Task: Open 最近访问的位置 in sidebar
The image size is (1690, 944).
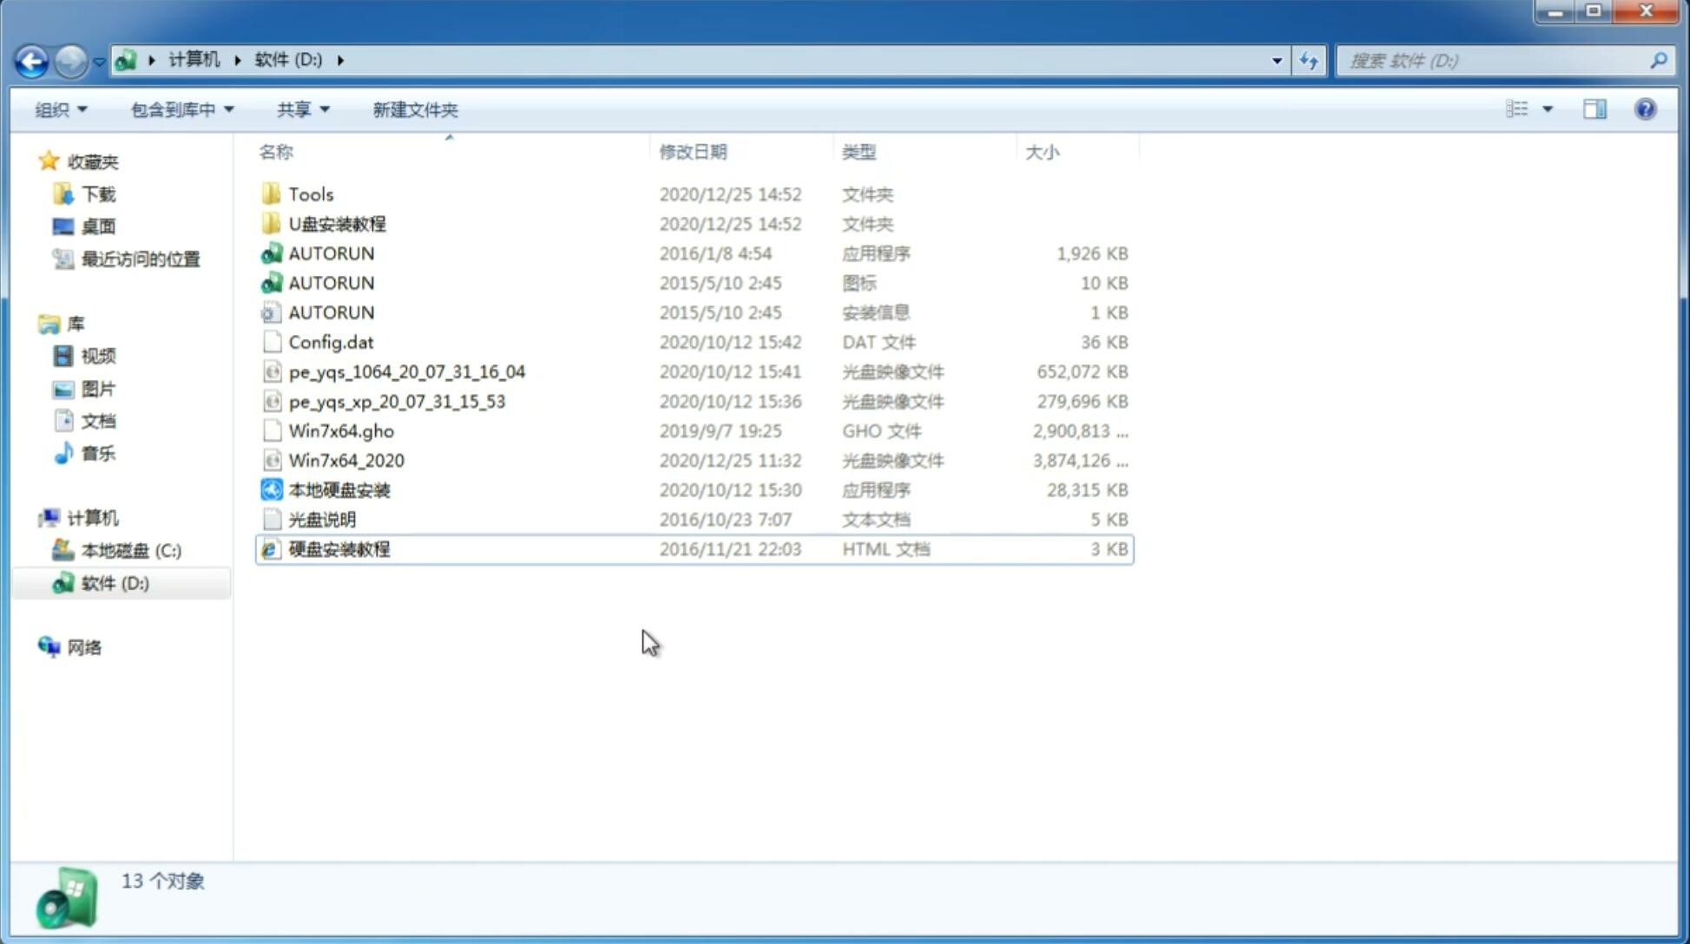Action: (139, 259)
